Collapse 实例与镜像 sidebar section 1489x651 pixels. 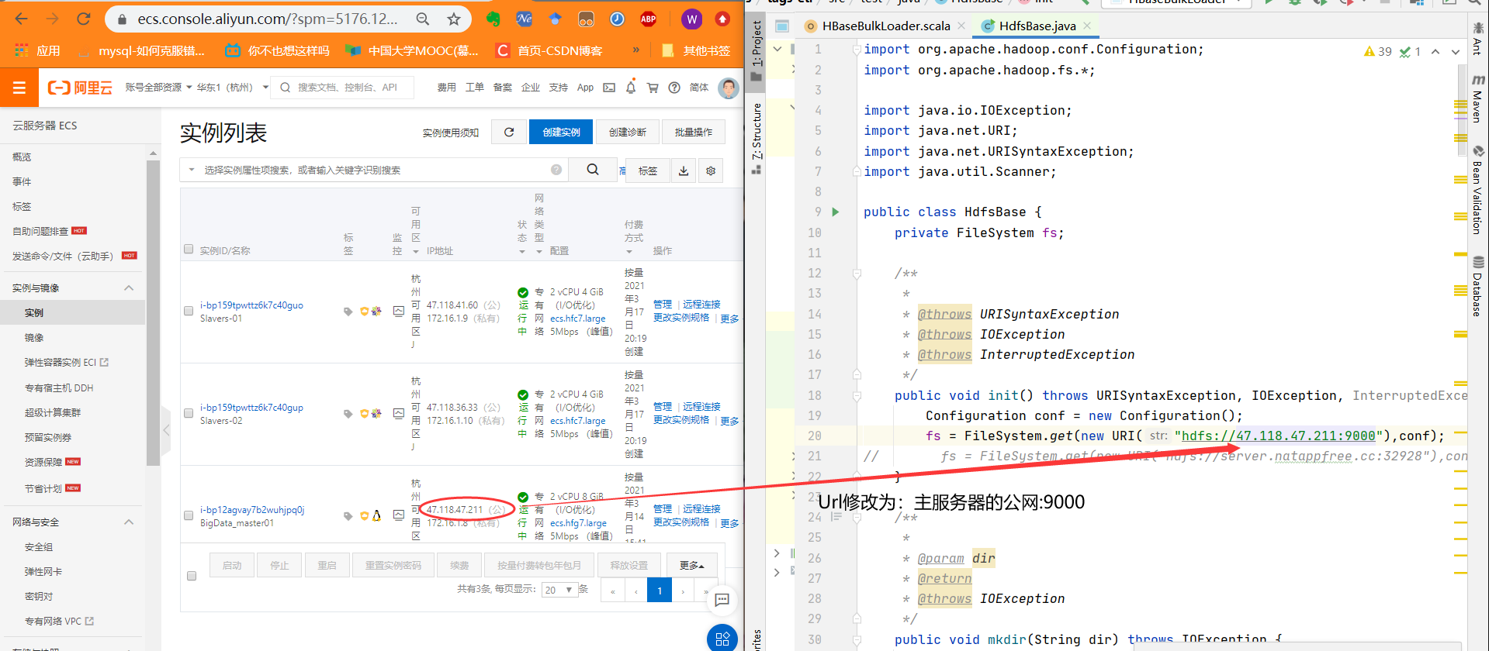[129, 288]
